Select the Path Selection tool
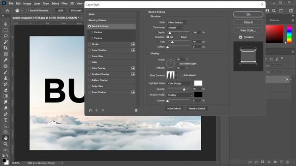 [6, 126]
